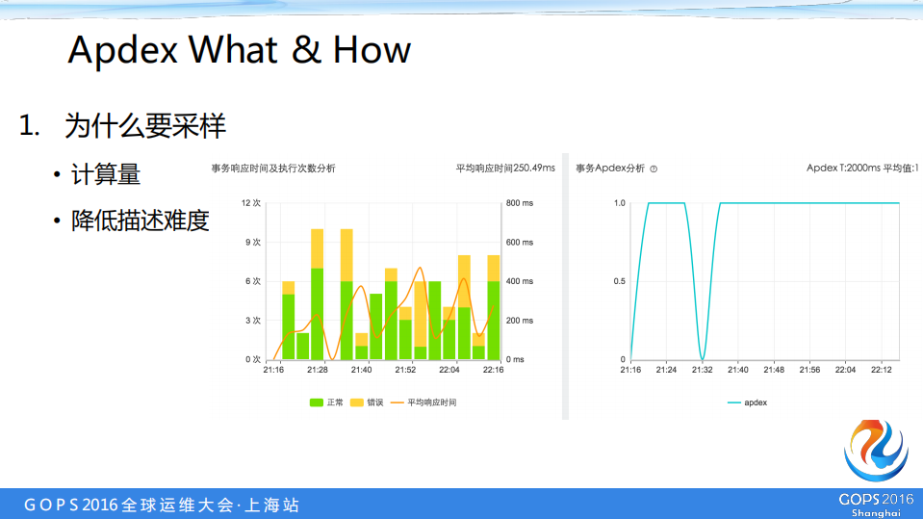Viewport: 923px width, 519px height.
Task: Click the 800 ms right axis label
Action: 520,203
